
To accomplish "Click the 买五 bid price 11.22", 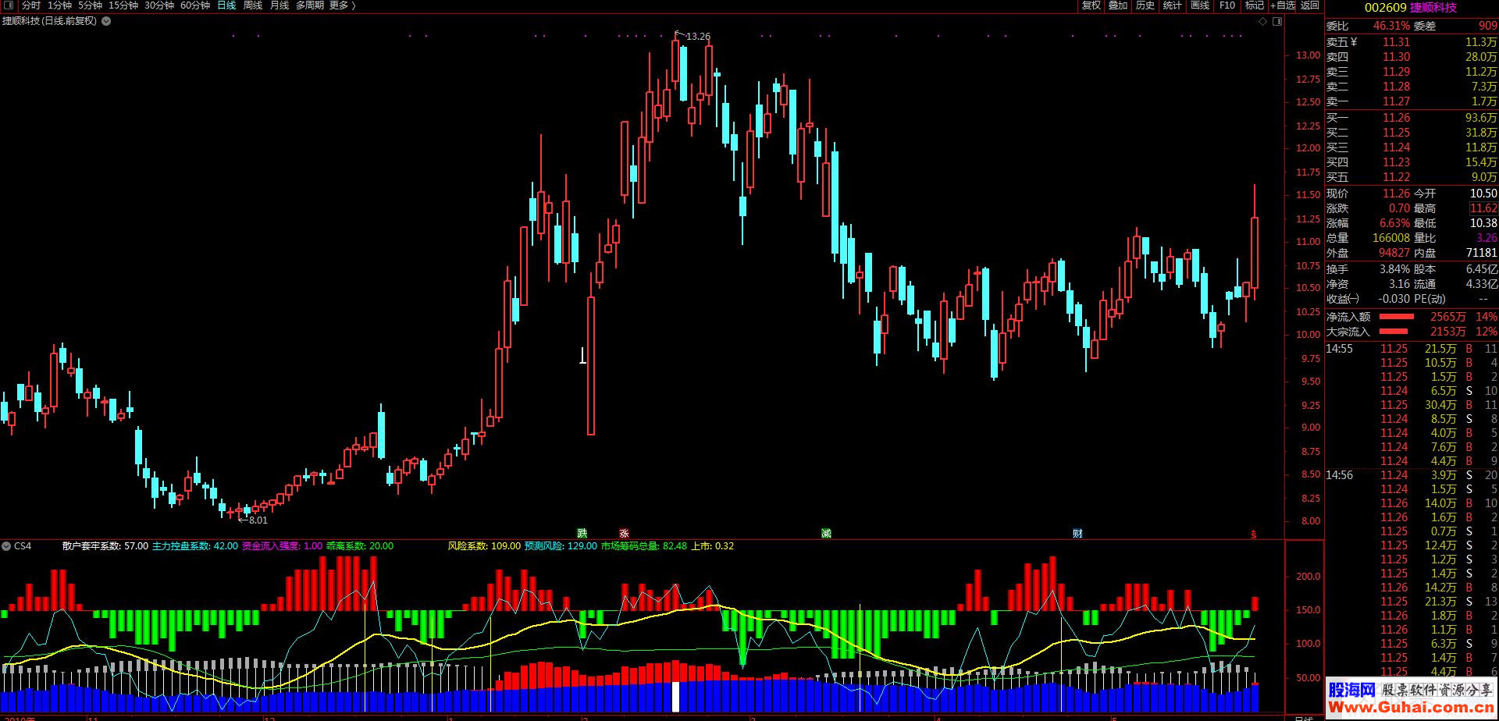I will tap(1396, 177).
